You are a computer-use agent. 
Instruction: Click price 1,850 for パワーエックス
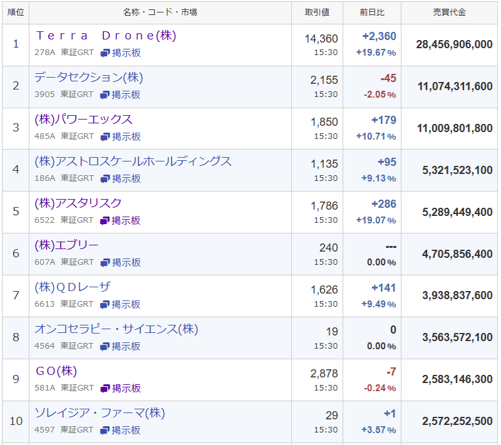[x=324, y=122]
